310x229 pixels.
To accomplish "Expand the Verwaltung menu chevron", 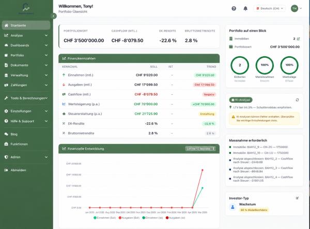I will (x=46, y=75).
